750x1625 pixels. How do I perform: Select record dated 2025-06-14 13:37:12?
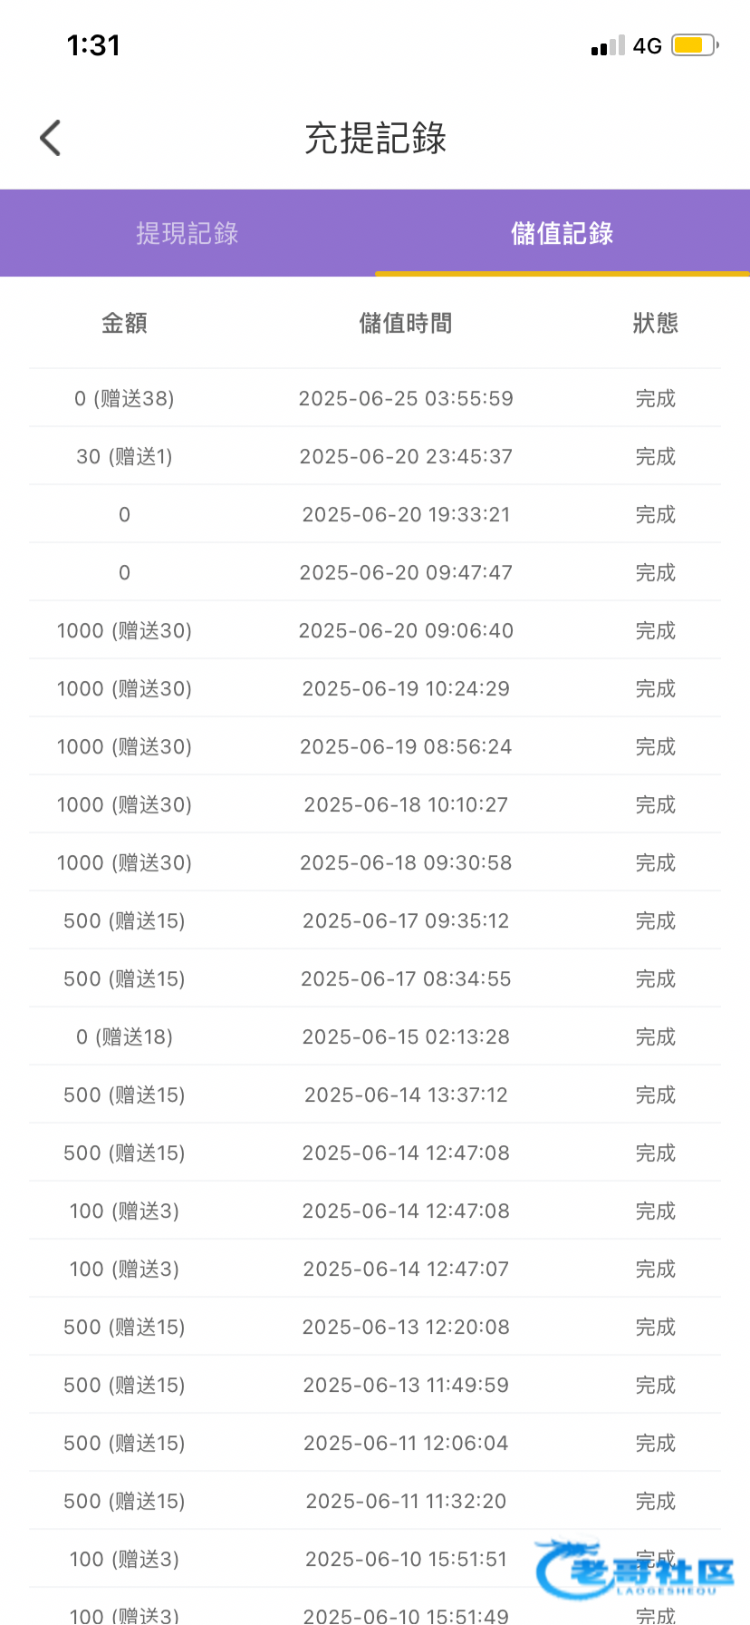406,1095
